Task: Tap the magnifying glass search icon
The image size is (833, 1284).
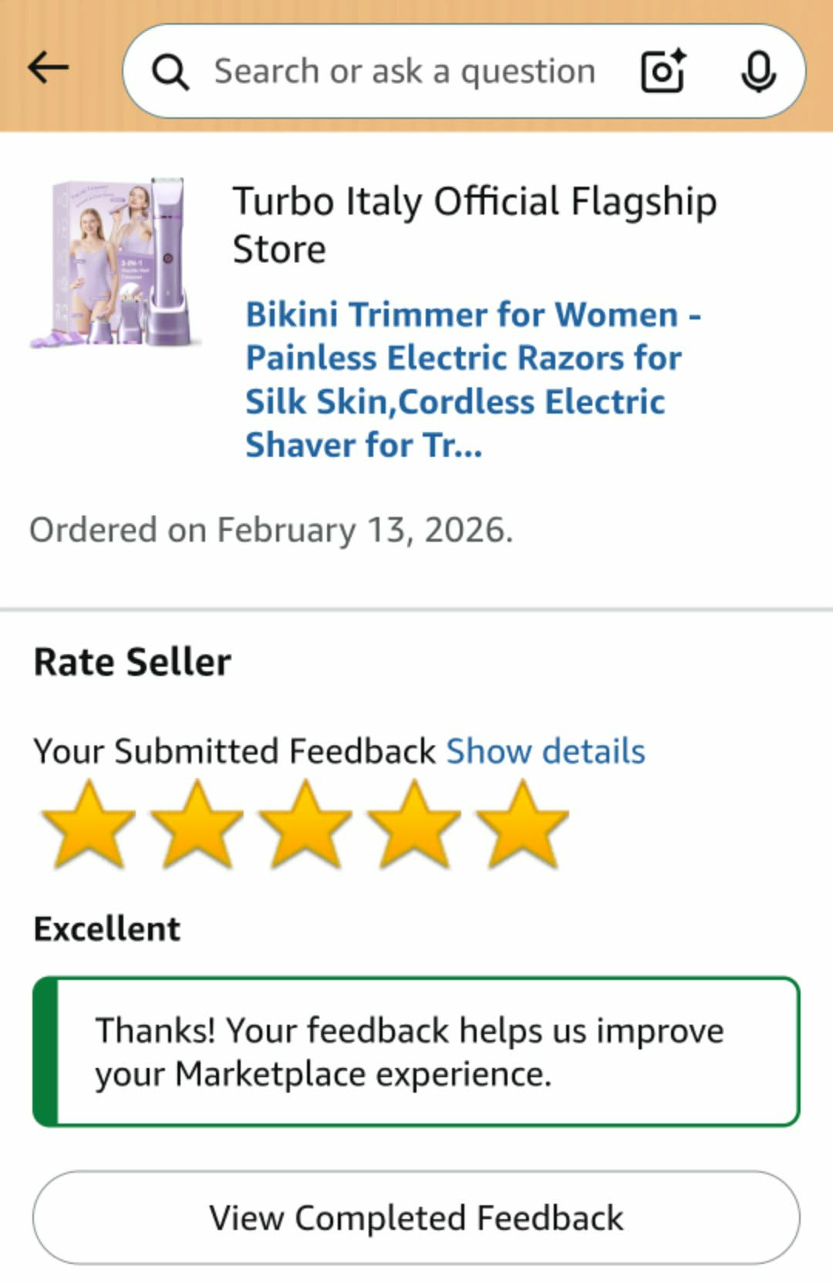Action: (170, 73)
